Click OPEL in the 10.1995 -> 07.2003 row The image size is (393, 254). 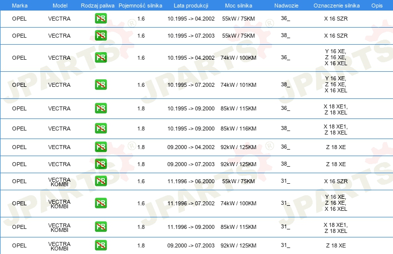pos(19,36)
